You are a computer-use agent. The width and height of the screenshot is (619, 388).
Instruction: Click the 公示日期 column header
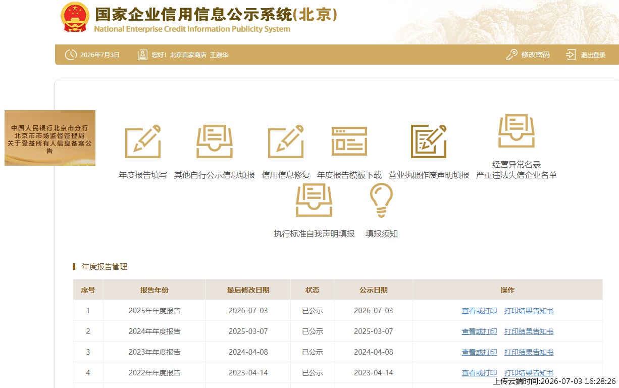[374, 290]
